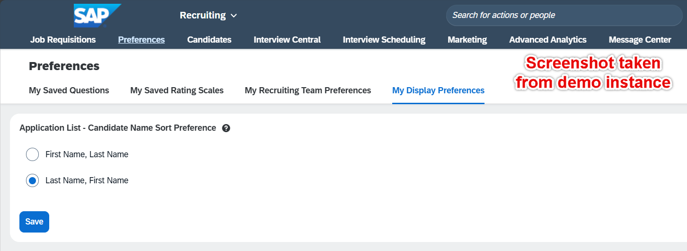Click the Save button
This screenshot has width=687, height=251.
(x=34, y=222)
